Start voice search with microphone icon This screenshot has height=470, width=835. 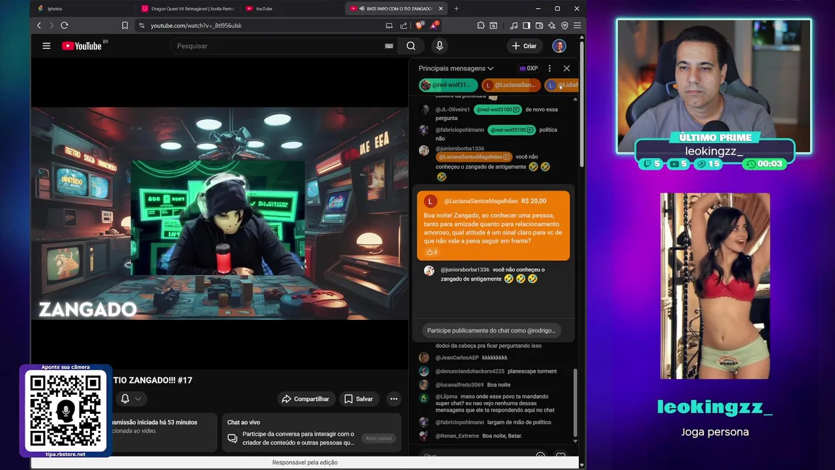click(x=440, y=46)
